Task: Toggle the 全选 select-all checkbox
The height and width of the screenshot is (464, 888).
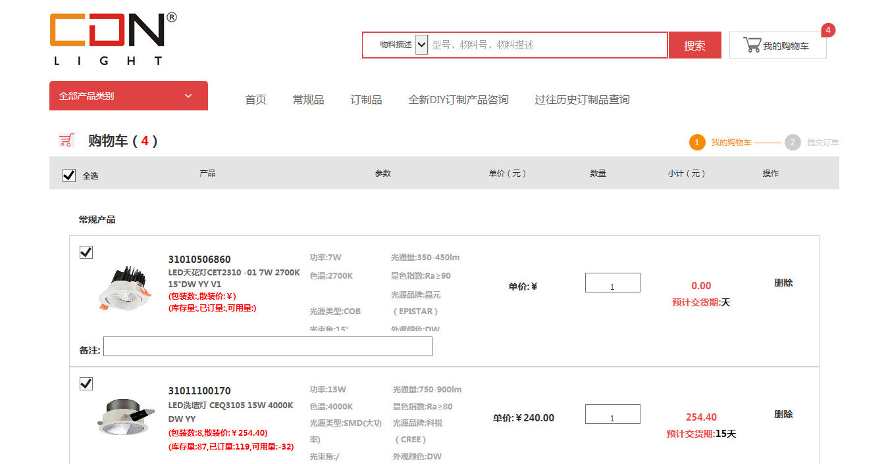Action: click(x=69, y=175)
